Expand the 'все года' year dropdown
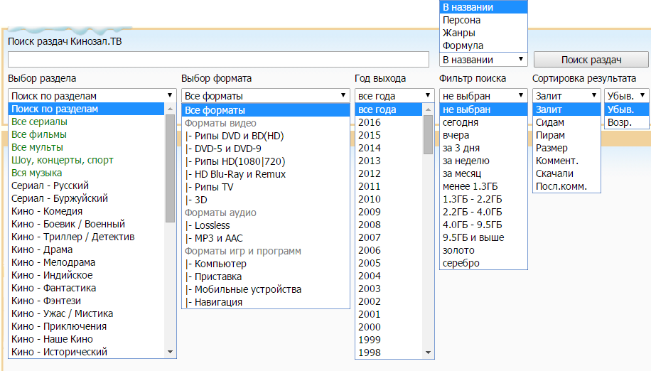651x371 pixels. click(394, 95)
